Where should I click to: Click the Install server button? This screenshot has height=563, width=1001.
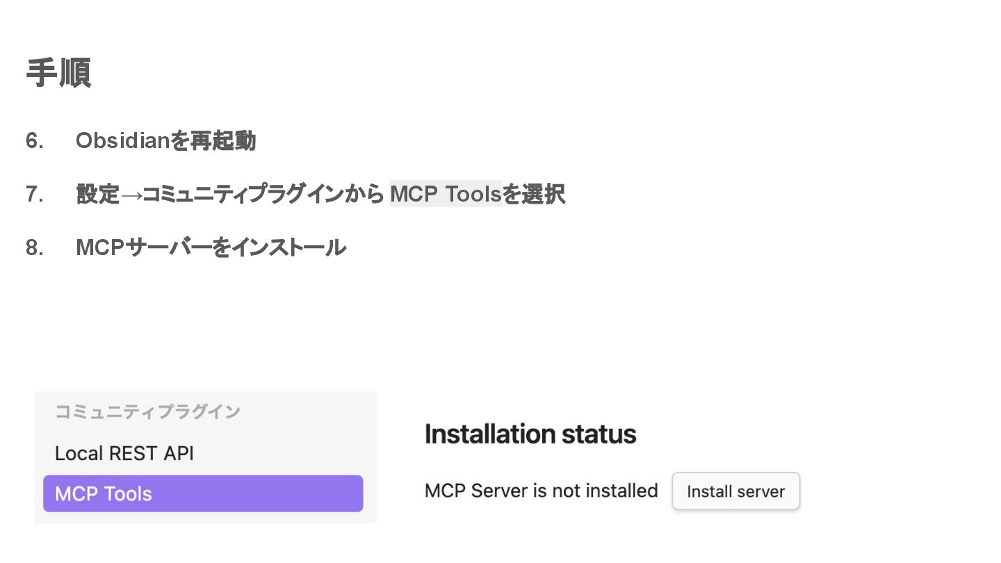[x=735, y=491]
